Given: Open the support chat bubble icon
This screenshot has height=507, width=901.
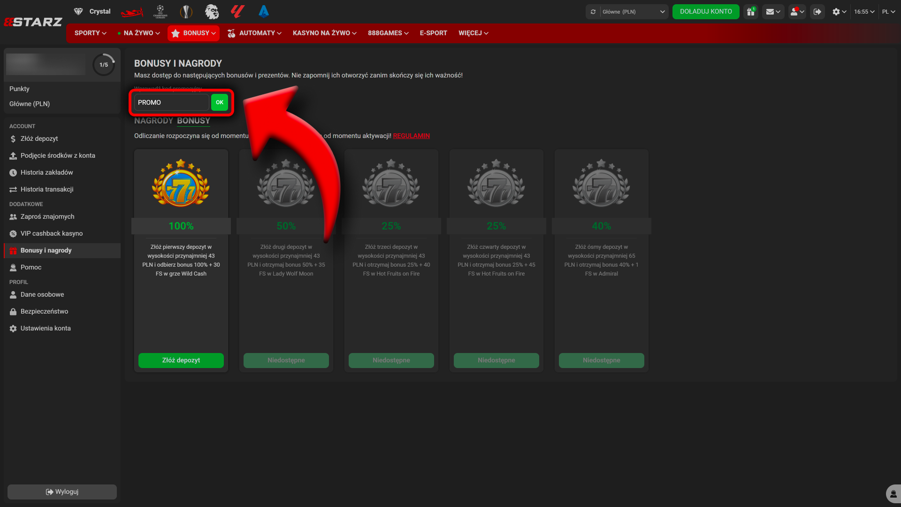Looking at the screenshot, I should click(893, 494).
